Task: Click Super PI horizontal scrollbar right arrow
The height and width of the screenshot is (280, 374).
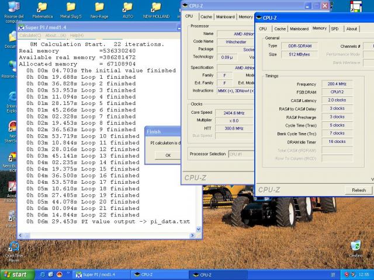Action: tap(192, 235)
